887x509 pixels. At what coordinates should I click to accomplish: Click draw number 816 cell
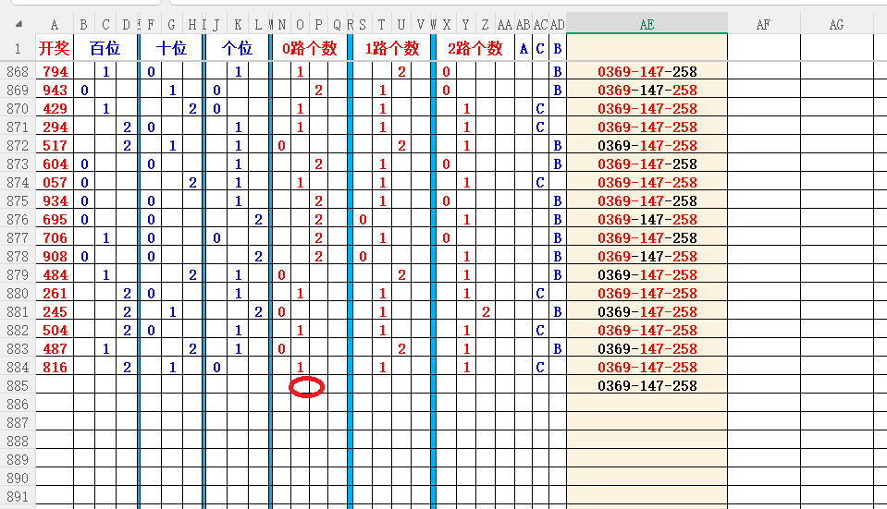pos(55,368)
